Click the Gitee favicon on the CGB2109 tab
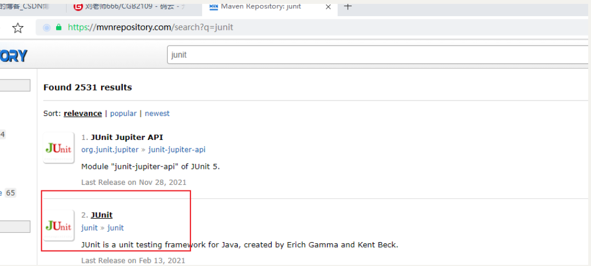591x266 pixels. click(78, 7)
